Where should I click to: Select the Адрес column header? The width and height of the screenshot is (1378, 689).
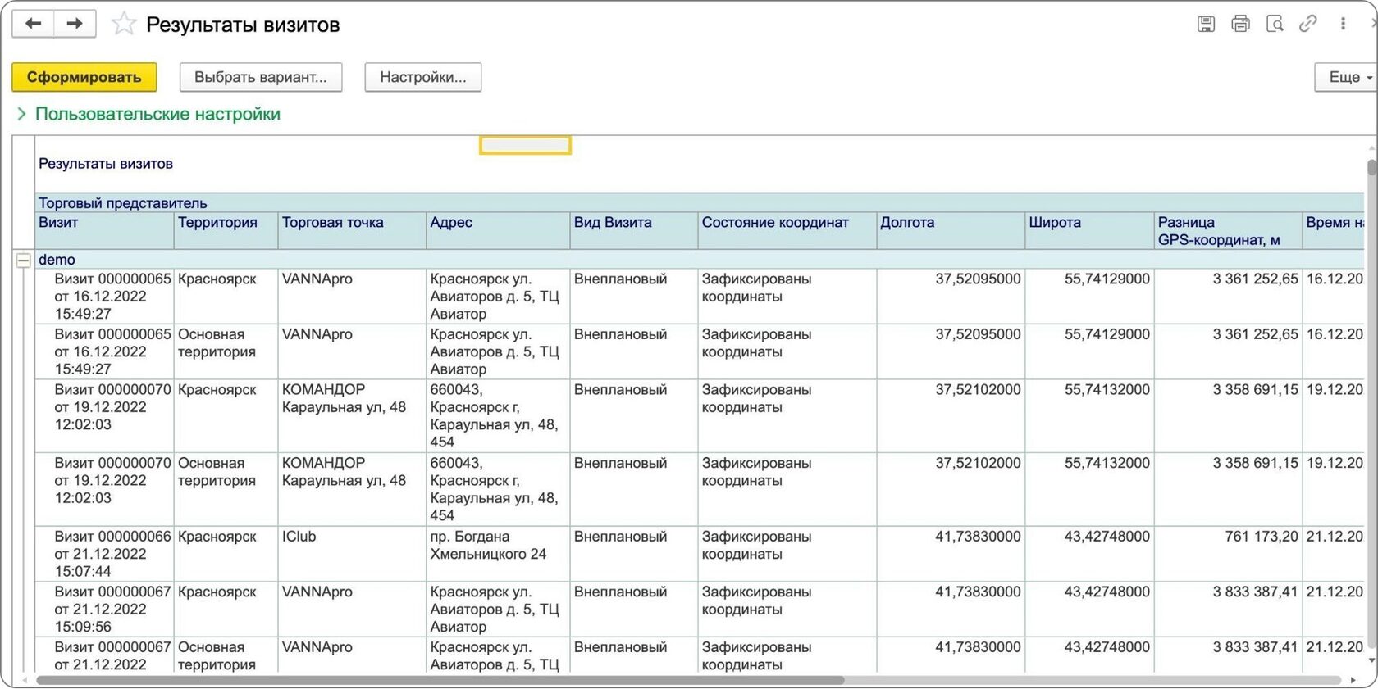498,231
